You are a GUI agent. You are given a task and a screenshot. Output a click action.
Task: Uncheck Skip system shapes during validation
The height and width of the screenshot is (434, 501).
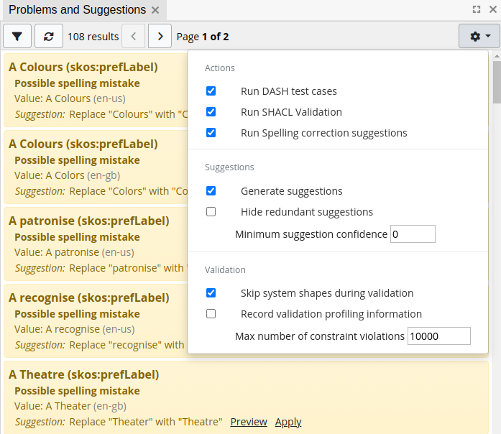[211, 293]
